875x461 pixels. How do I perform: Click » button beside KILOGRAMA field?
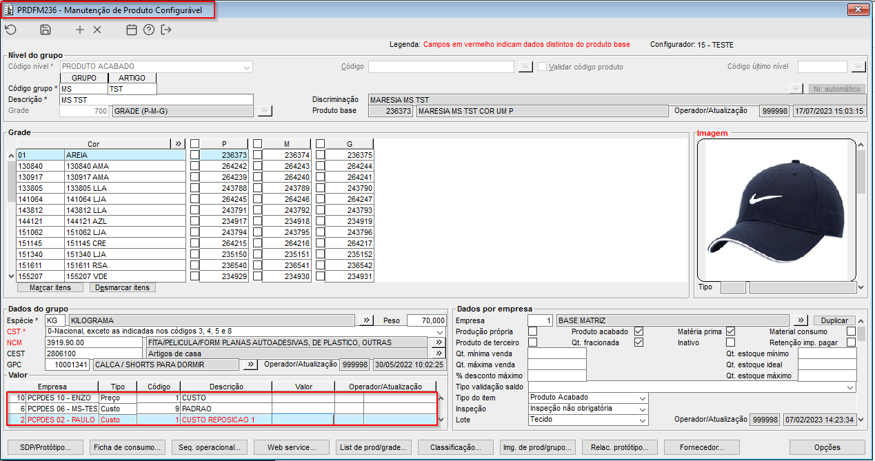coord(368,320)
